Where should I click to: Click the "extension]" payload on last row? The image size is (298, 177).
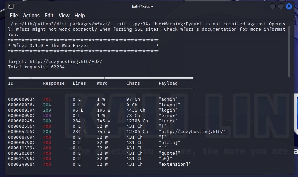pyautogui.click(x=175, y=164)
